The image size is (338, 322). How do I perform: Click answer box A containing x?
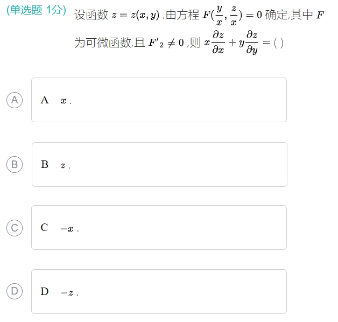click(x=159, y=100)
